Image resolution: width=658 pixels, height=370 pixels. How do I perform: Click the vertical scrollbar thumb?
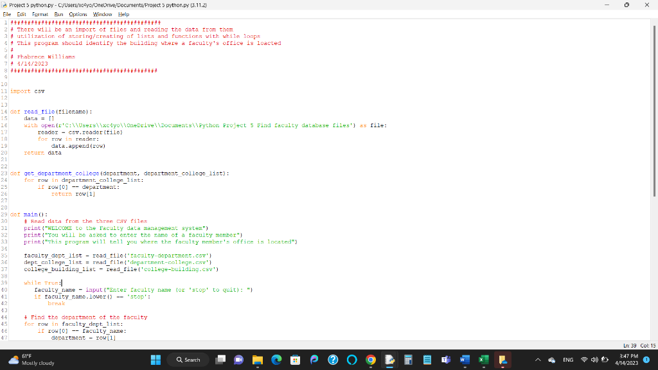654,110
